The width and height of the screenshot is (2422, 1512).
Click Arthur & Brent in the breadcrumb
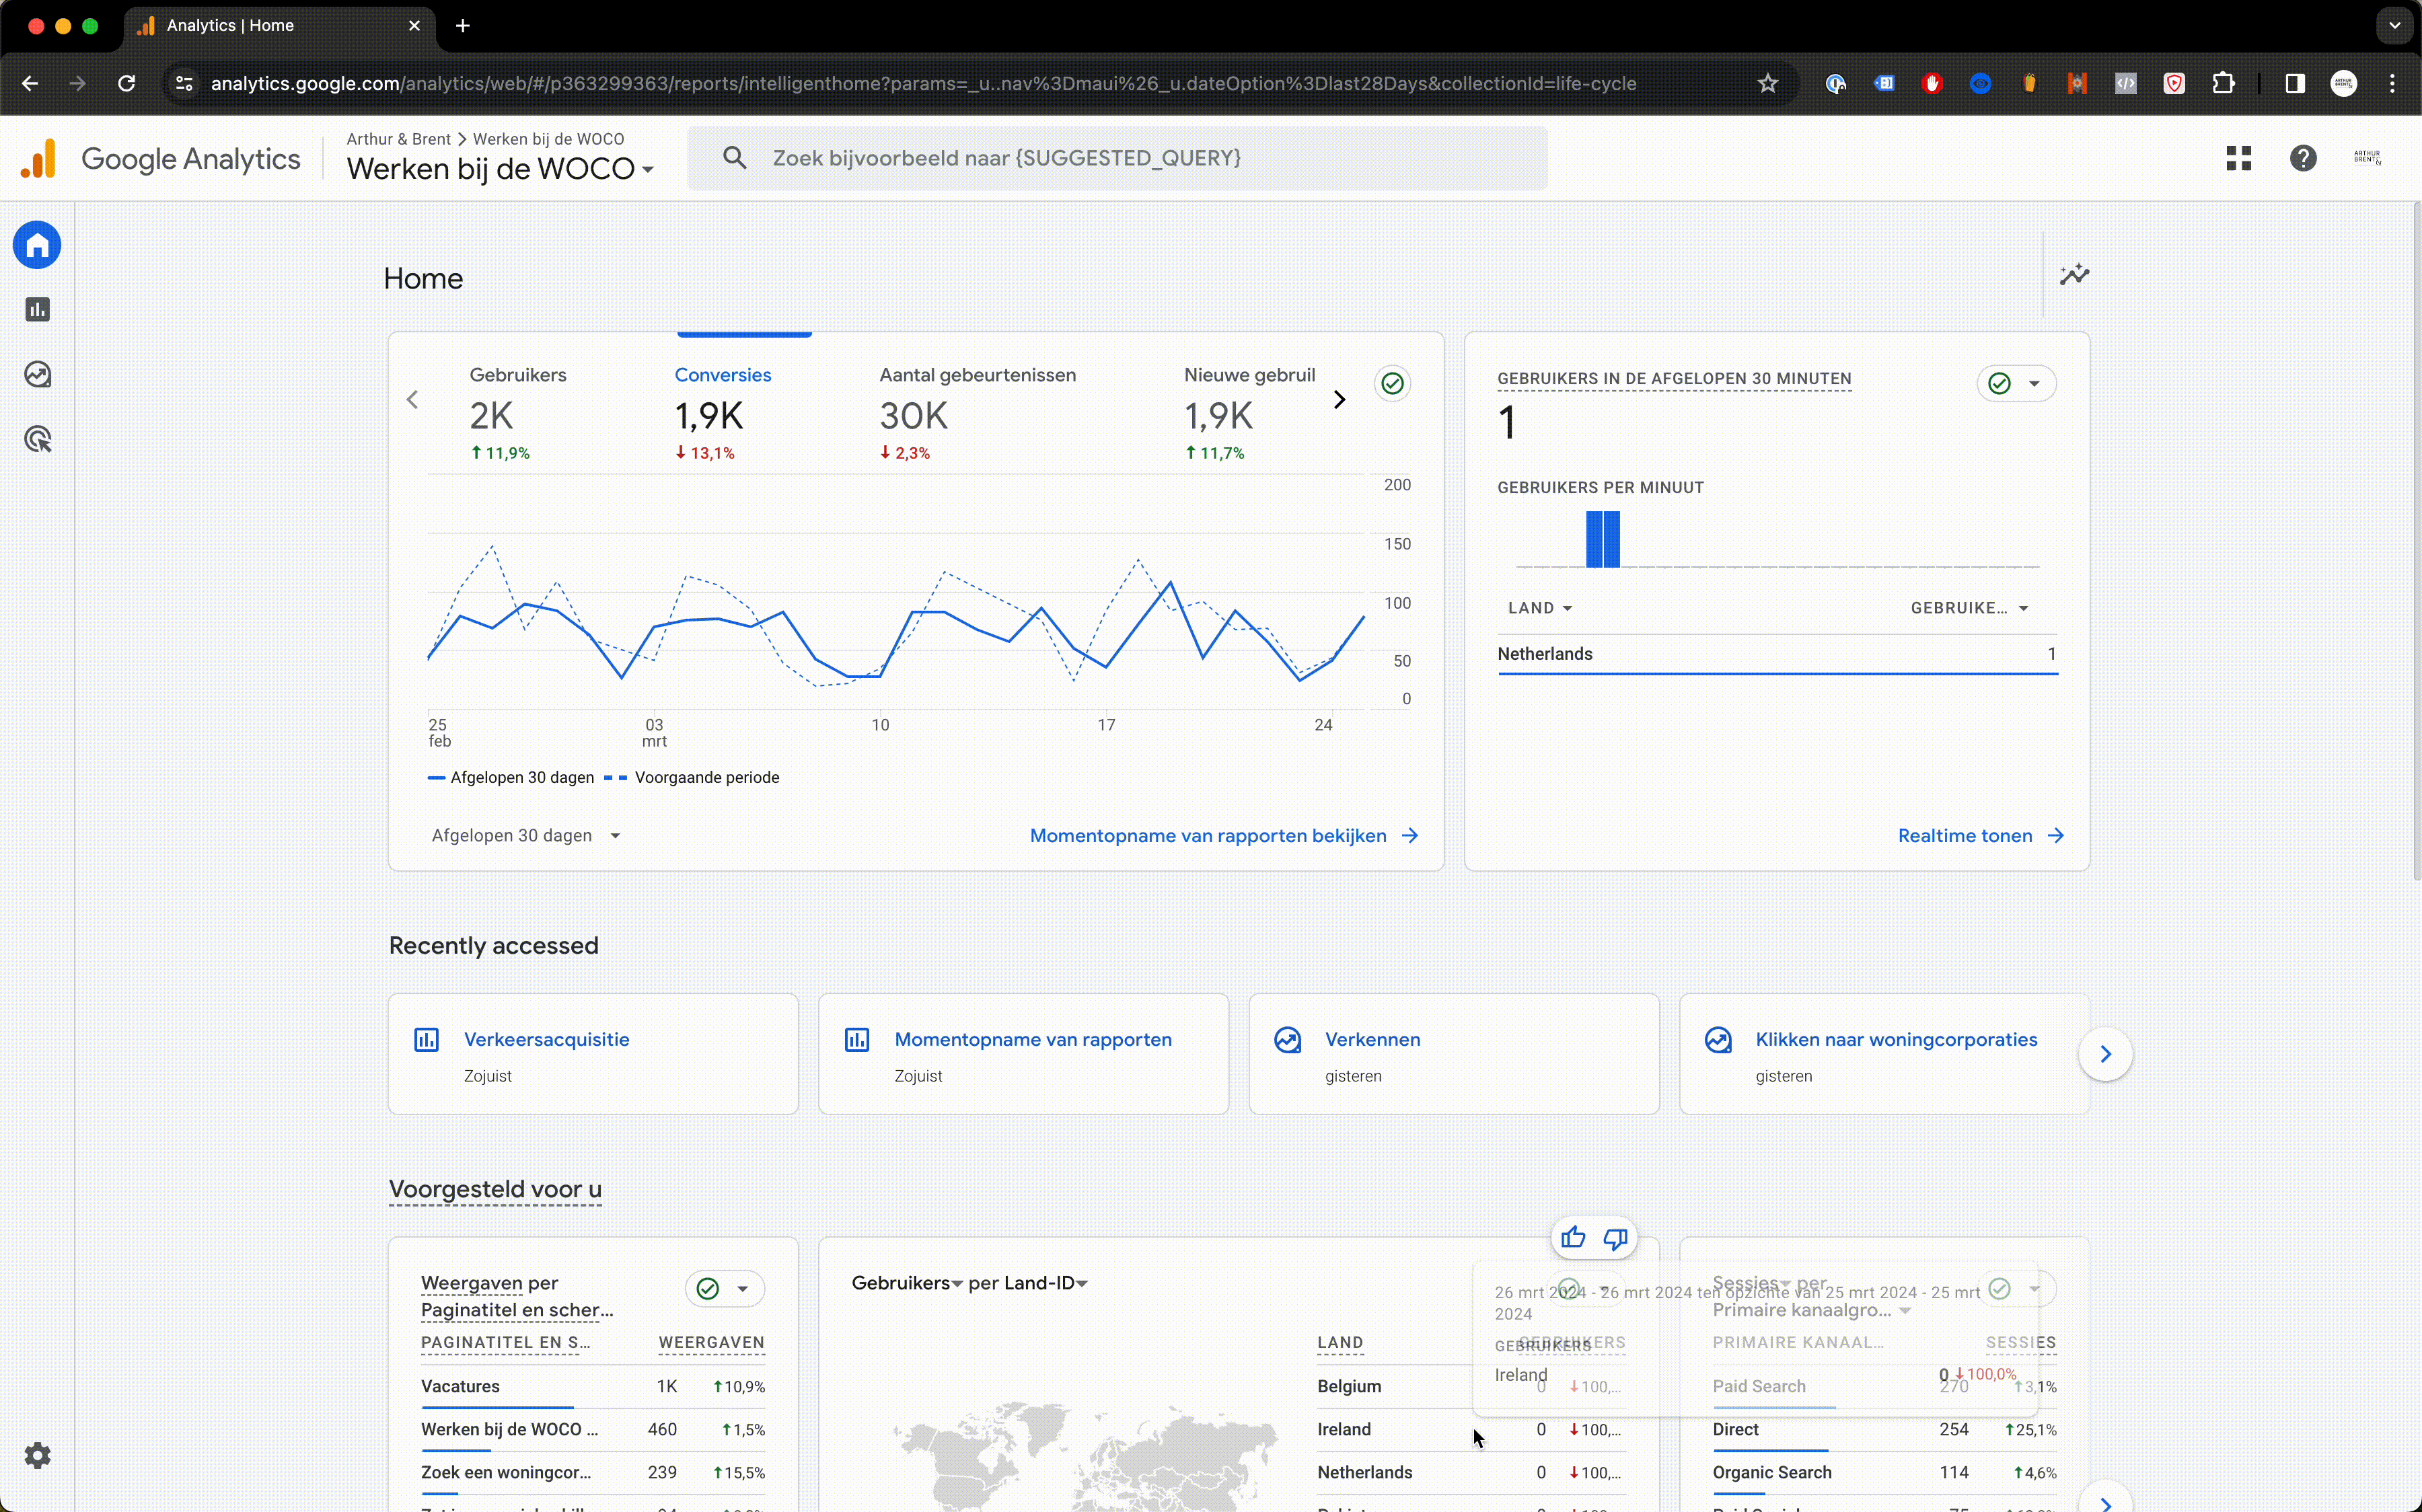pos(398,139)
